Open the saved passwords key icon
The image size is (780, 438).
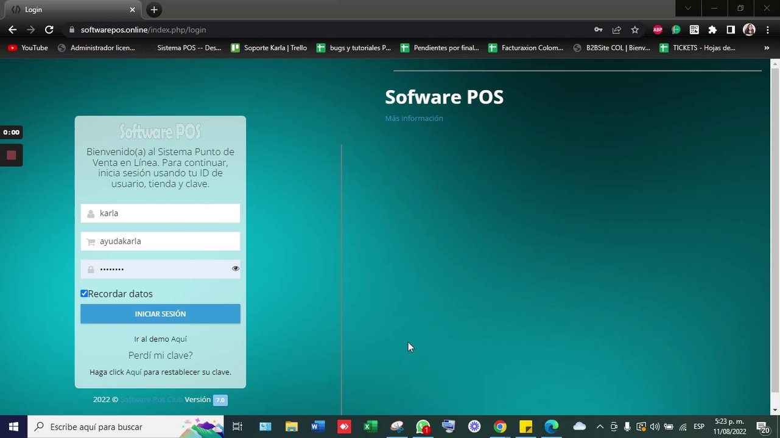coord(599,30)
